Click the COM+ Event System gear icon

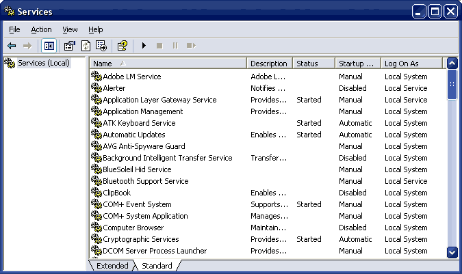pyautogui.click(x=97, y=204)
